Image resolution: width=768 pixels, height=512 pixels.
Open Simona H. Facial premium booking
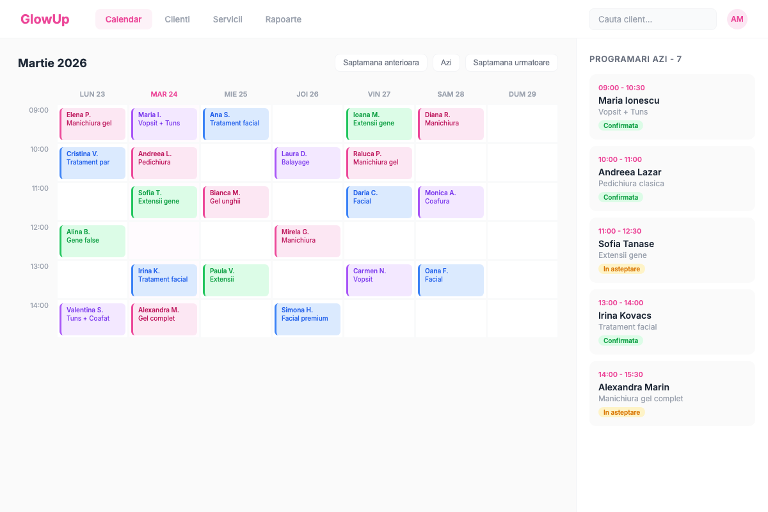pos(307,319)
